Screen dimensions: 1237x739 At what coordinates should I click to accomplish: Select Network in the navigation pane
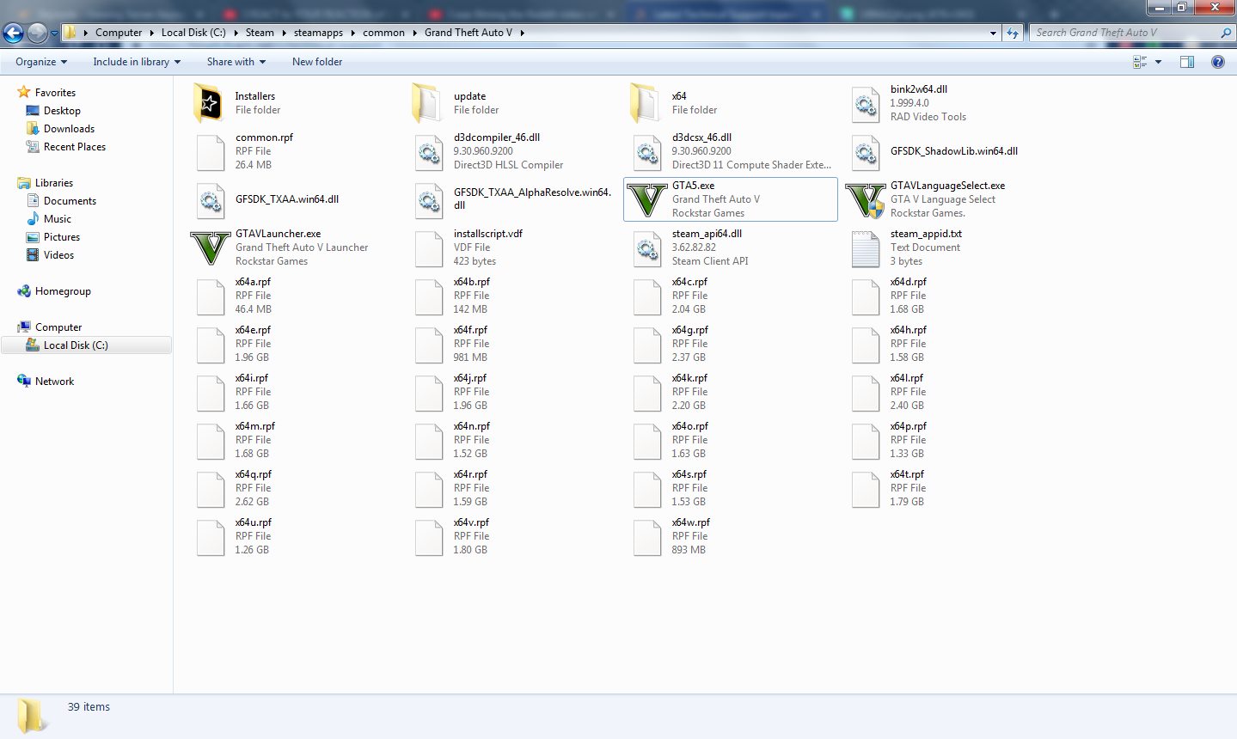pyautogui.click(x=54, y=382)
